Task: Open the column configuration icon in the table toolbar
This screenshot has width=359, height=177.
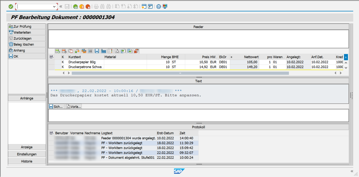Action: click(90, 51)
